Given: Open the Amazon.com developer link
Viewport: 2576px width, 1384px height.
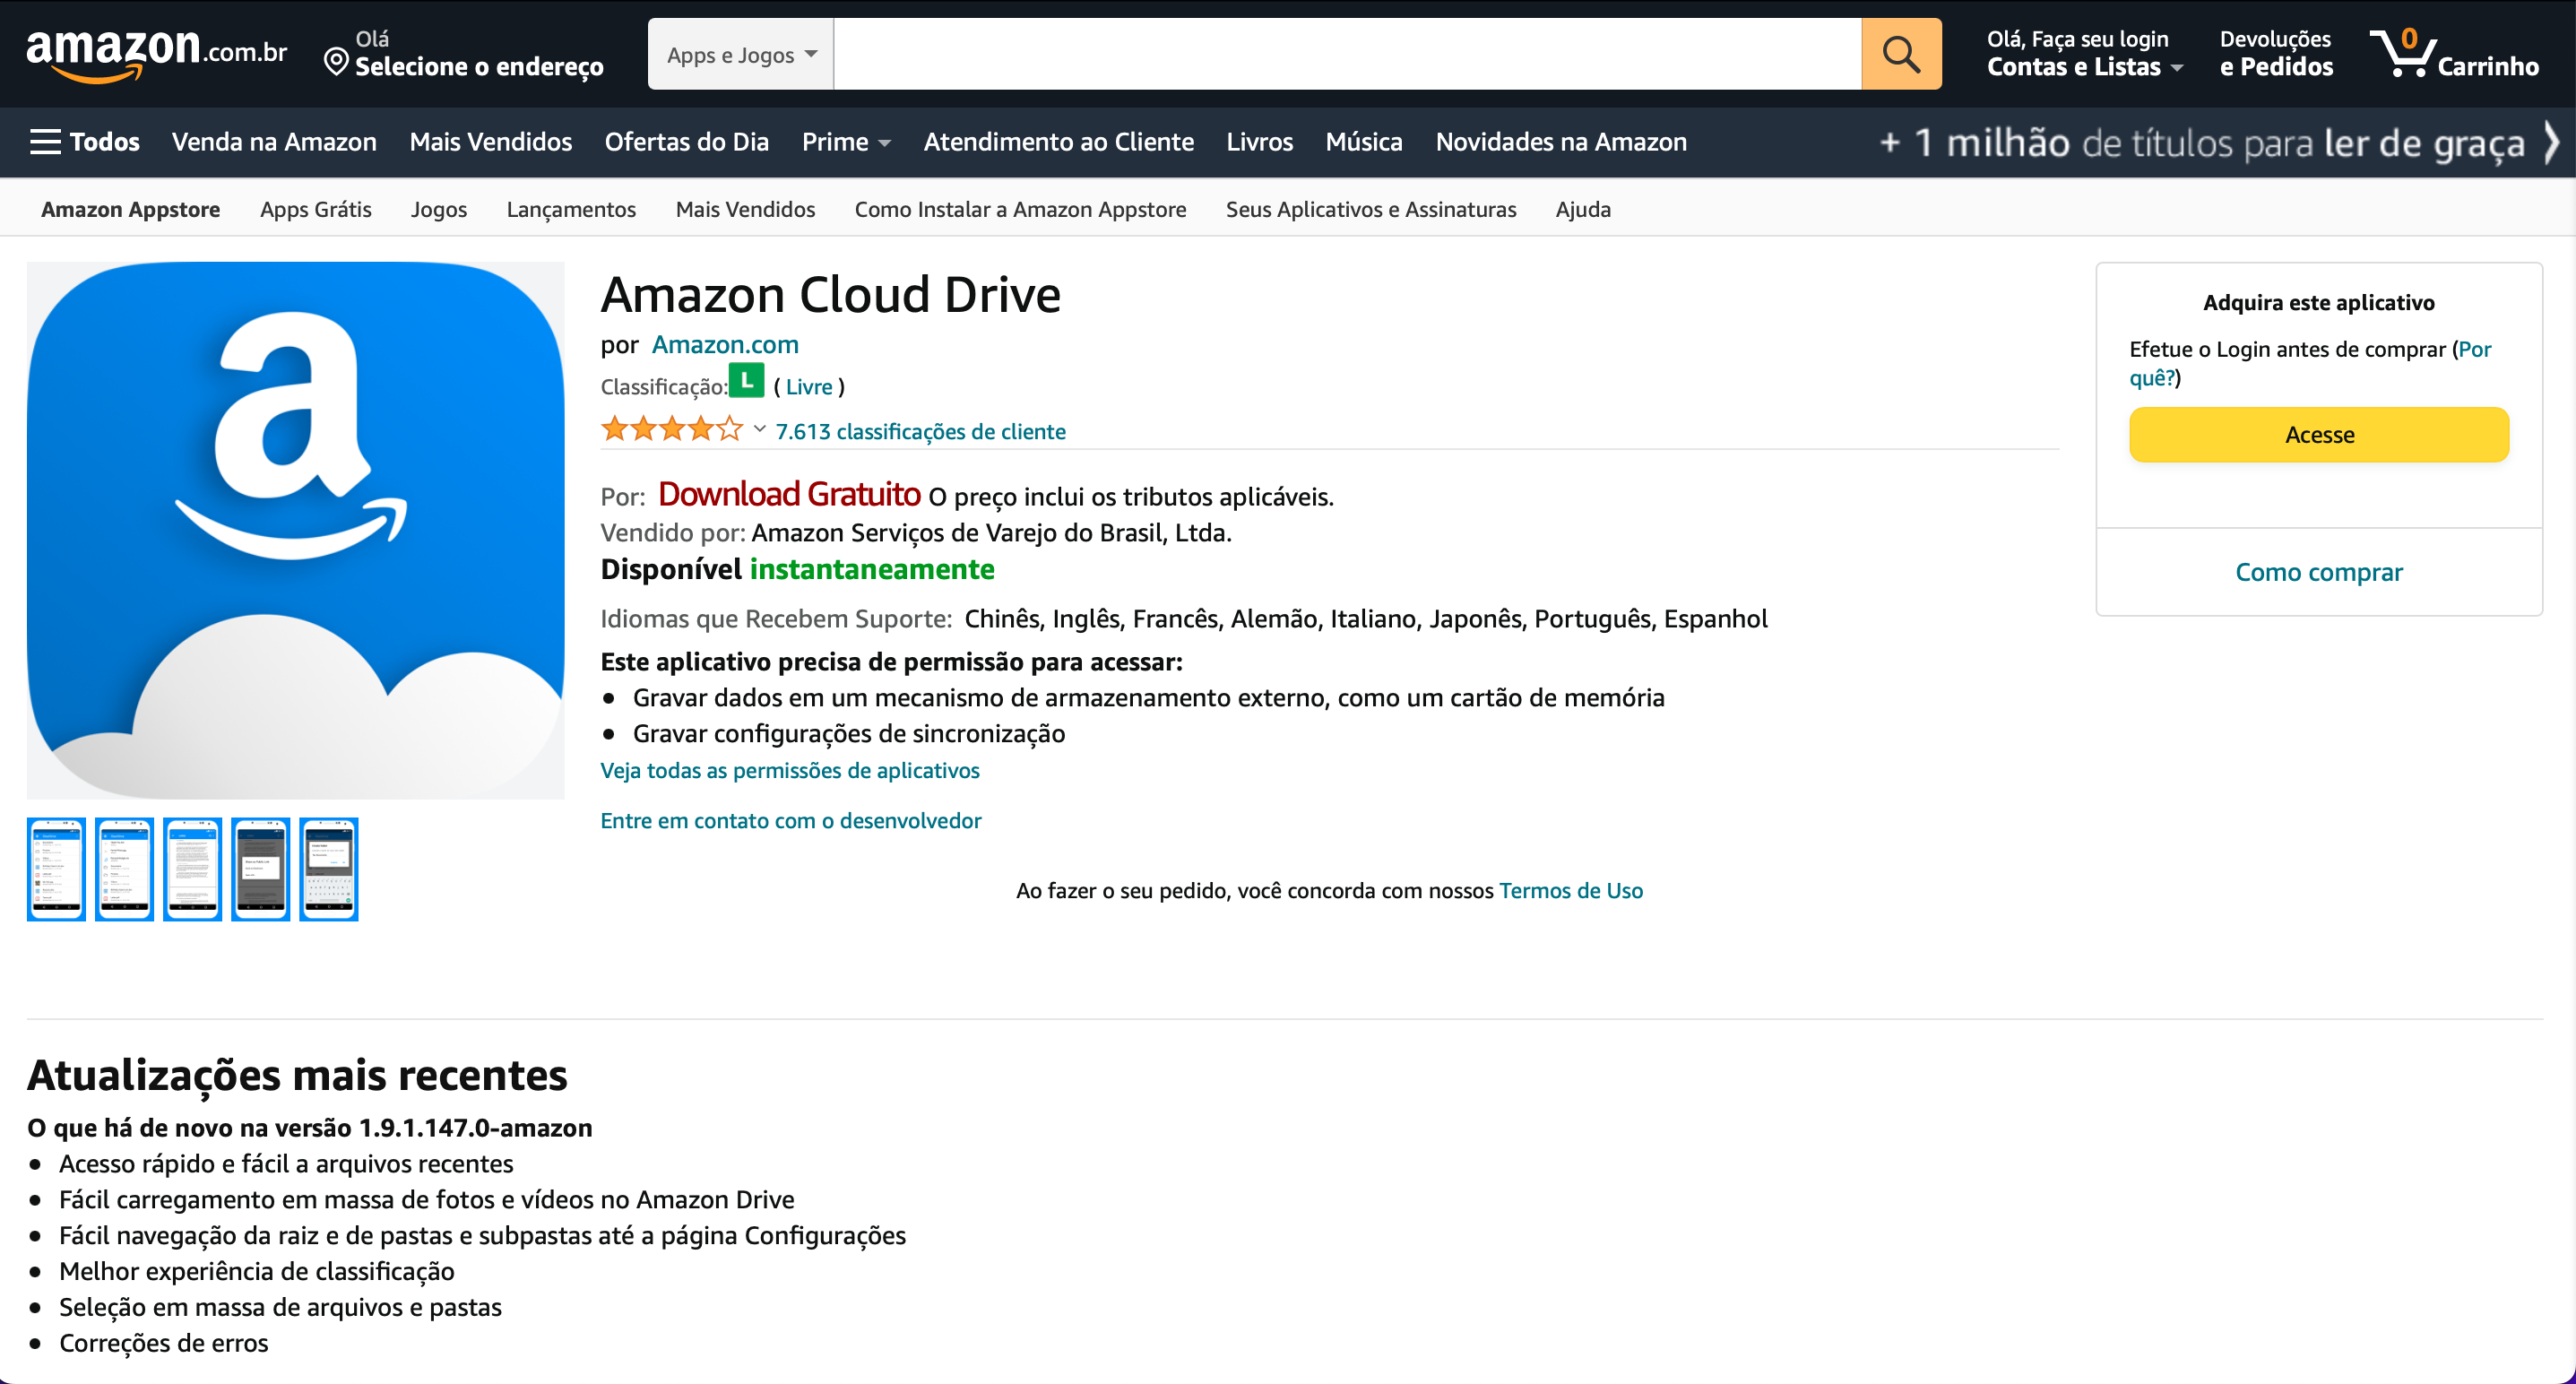Looking at the screenshot, I should pyautogui.click(x=725, y=344).
